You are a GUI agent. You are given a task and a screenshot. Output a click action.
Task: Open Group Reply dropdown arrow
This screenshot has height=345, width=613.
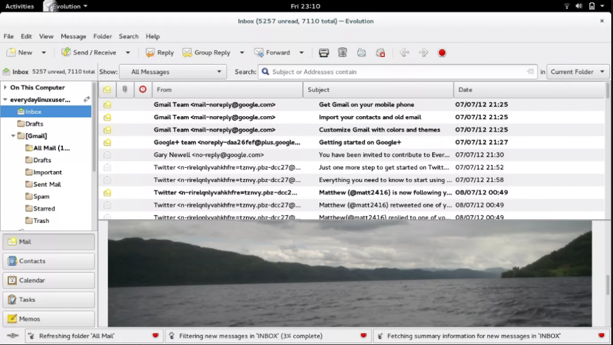click(242, 53)
